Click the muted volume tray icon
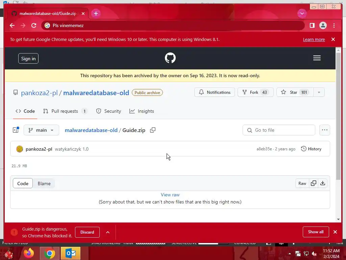Viewport: 346px width, 260px height. [314, 254]
